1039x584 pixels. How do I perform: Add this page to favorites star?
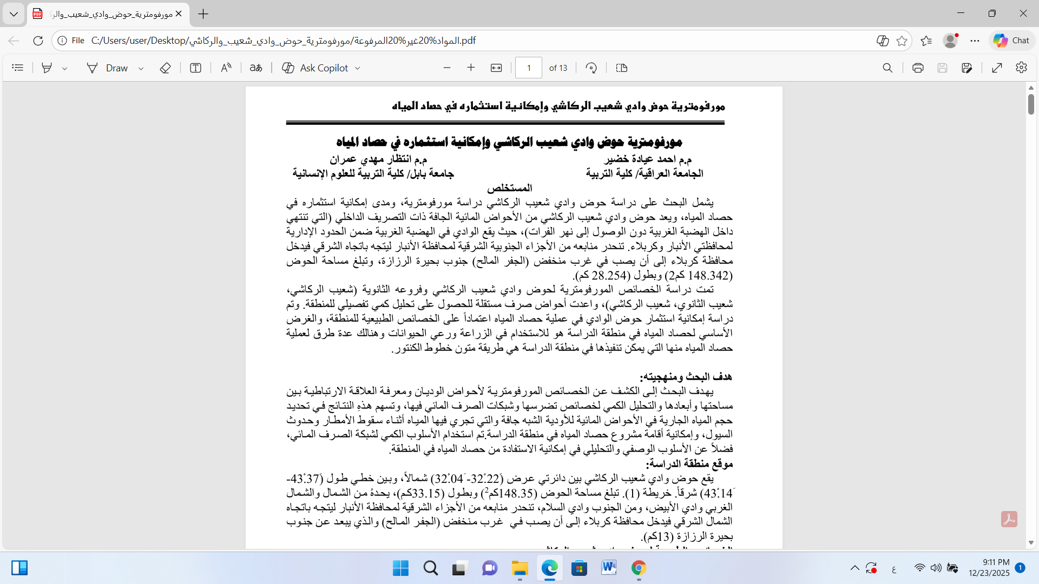pos(902,41)
